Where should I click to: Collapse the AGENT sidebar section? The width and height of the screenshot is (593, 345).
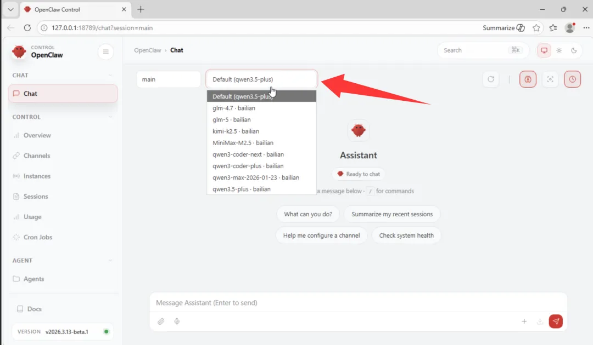coord(110,261)
